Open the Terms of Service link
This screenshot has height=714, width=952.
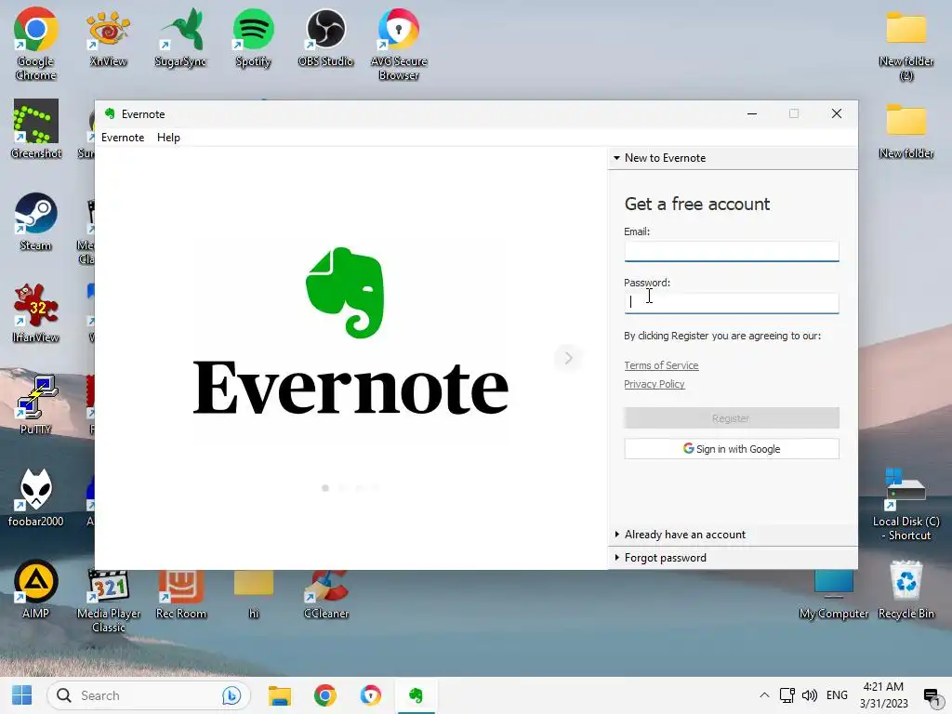pyautogui.click(x=661, y=365)
